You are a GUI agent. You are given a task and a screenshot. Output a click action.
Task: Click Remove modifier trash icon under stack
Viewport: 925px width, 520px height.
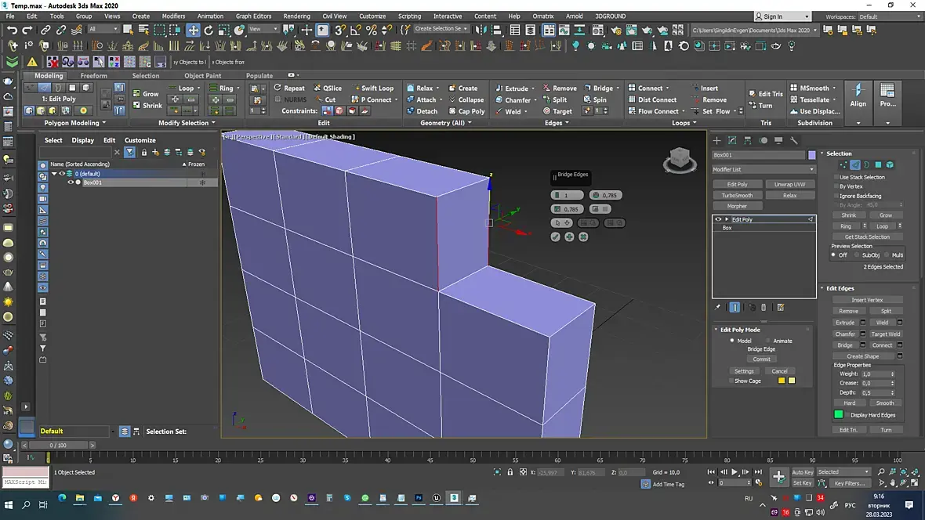coord(764,308)
